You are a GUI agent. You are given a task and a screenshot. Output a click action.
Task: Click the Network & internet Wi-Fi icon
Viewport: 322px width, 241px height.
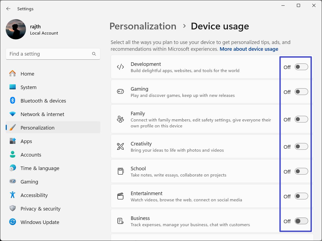click(x=13, y=114)
